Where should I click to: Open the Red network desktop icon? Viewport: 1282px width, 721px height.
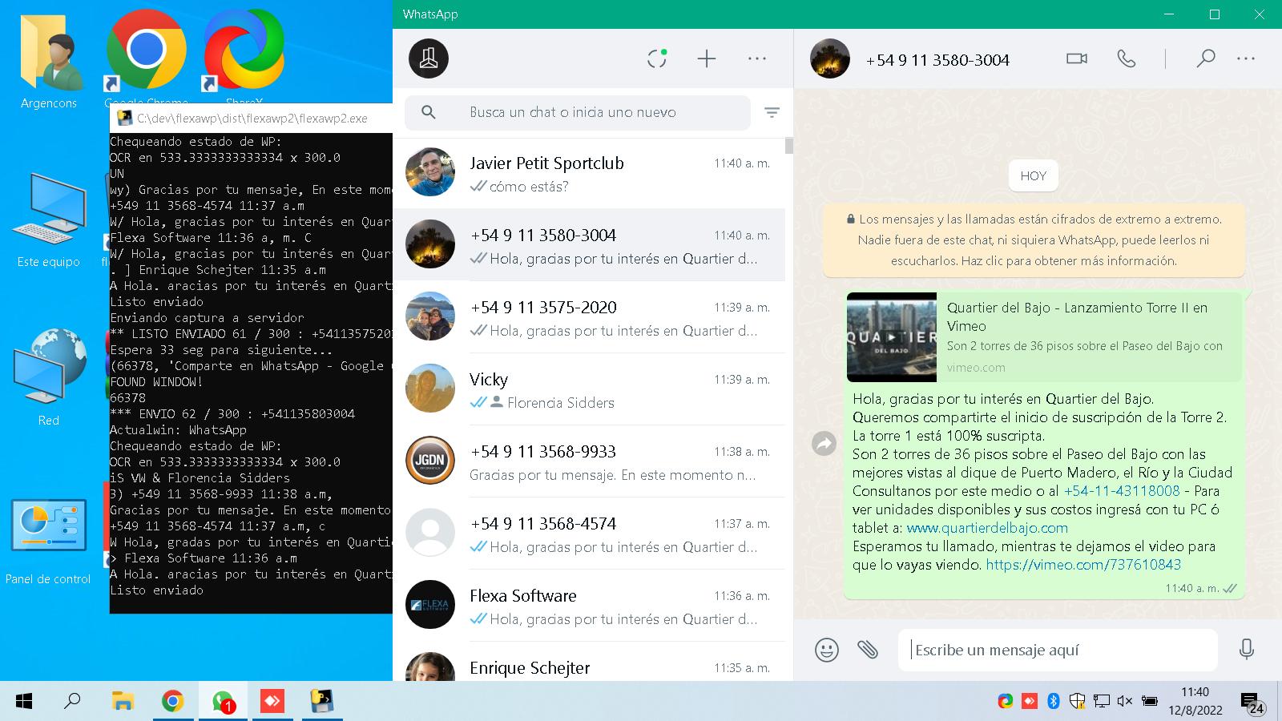point(49,375)
